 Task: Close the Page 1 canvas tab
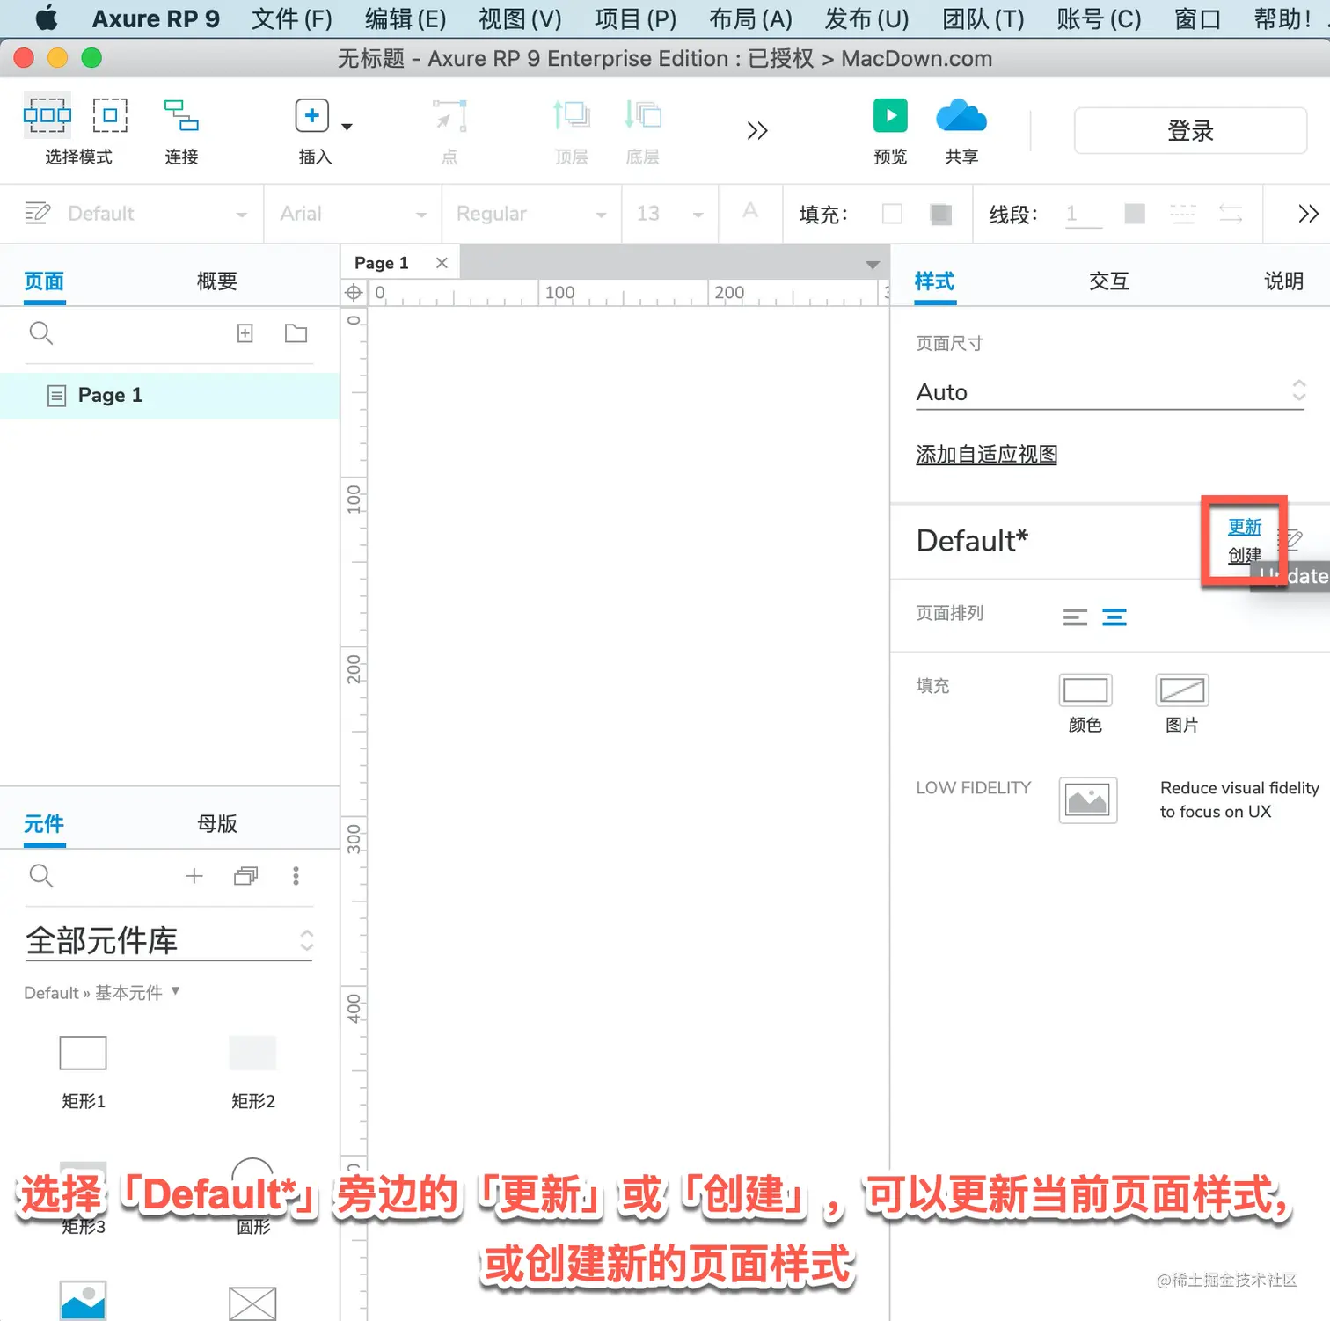coord(442,263)
